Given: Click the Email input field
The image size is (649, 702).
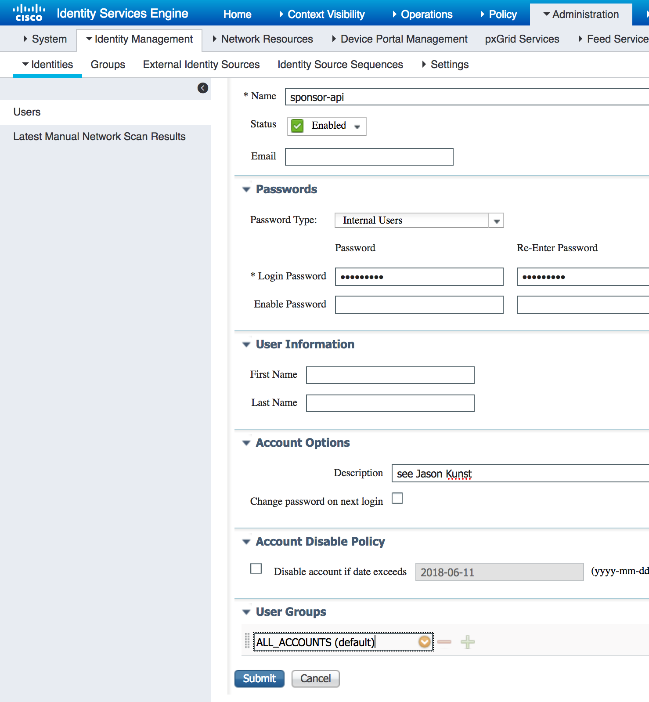Looking at the screenshot, I should click(x=369, y=157).
